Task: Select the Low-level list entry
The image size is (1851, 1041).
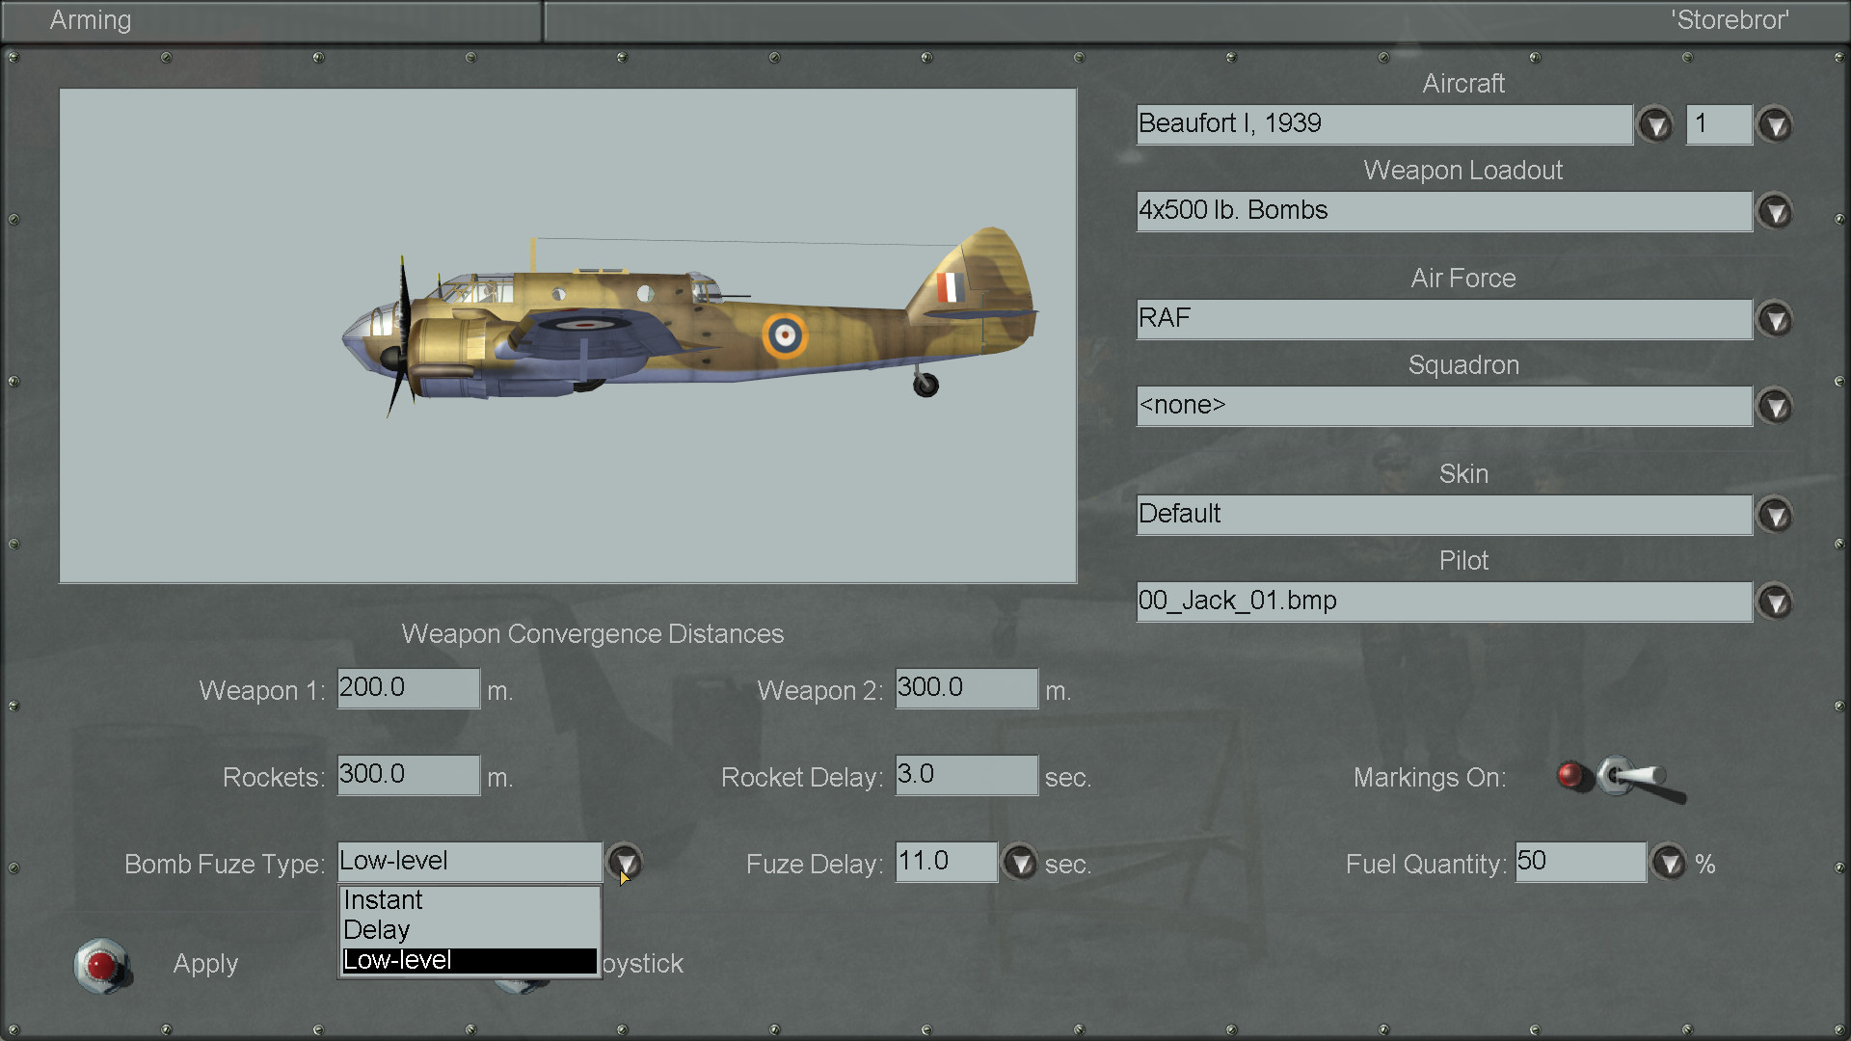Action: (469, 960)
